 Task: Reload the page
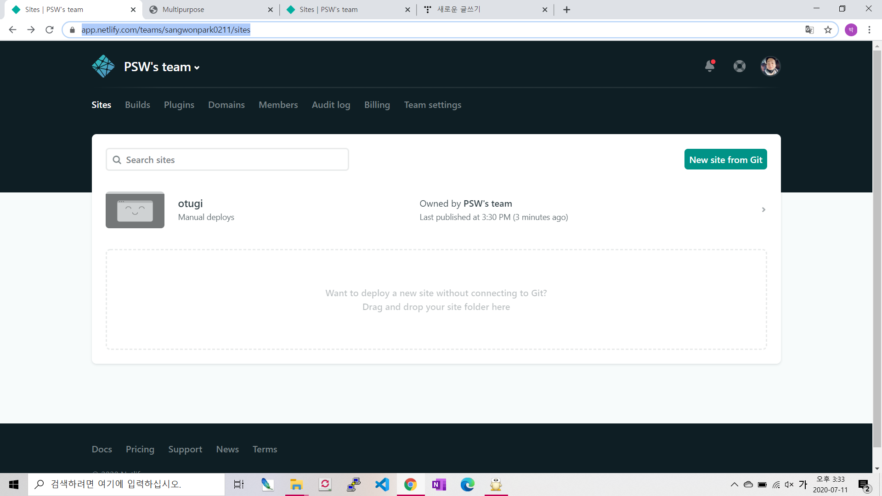(50, 30)
